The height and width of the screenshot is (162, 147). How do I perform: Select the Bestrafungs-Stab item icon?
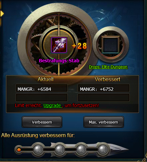(x=59, y=45)
